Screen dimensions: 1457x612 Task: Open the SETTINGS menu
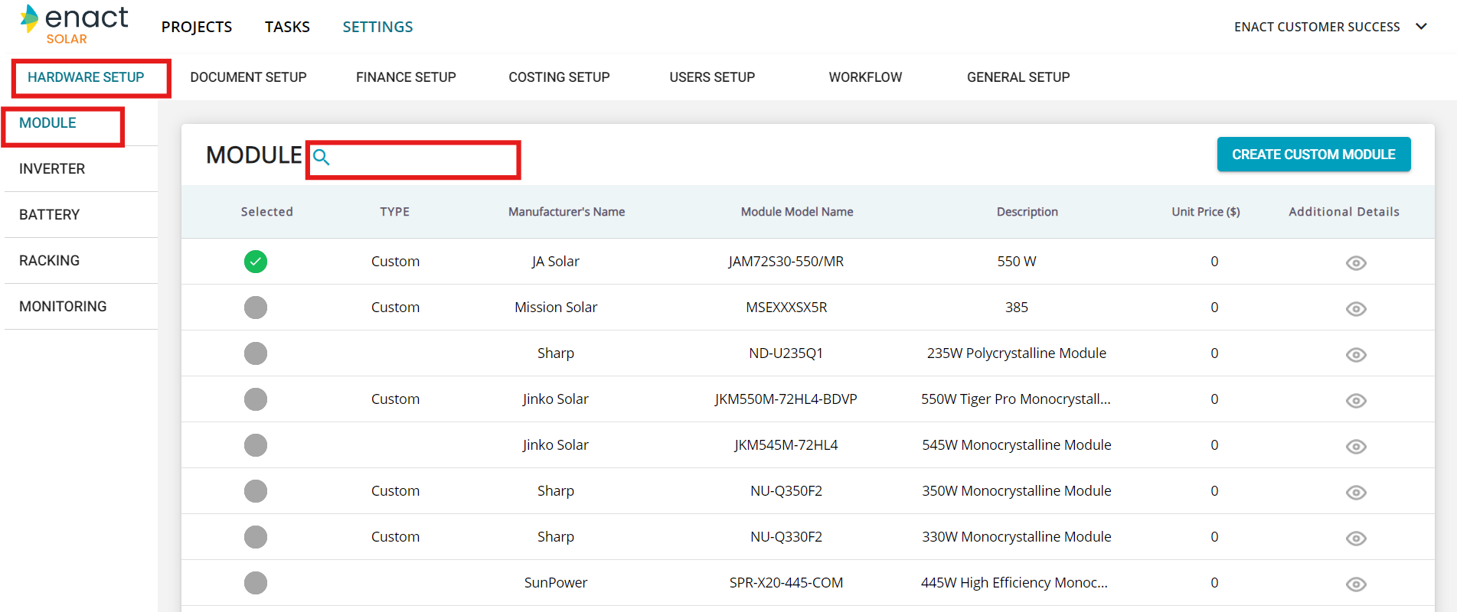(x=377, y=27)
